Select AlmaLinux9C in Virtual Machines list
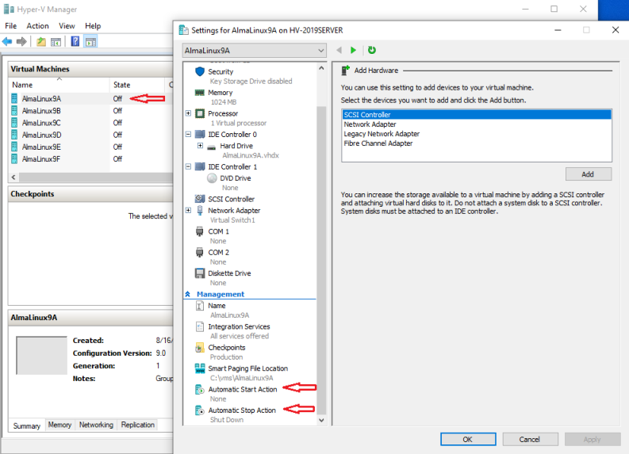This screenshot has height=454, width=629. click(x=41, y=123)
